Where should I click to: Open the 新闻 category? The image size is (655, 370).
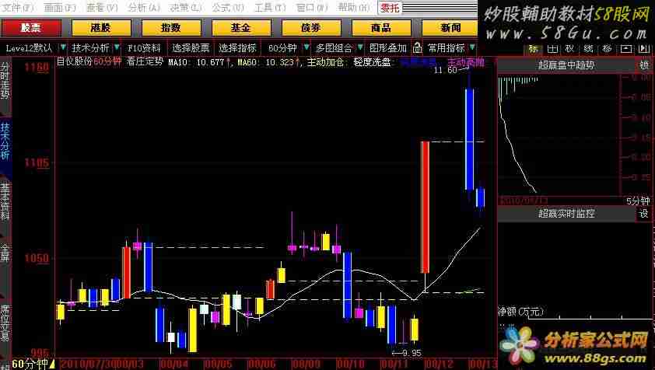[450, 28]
